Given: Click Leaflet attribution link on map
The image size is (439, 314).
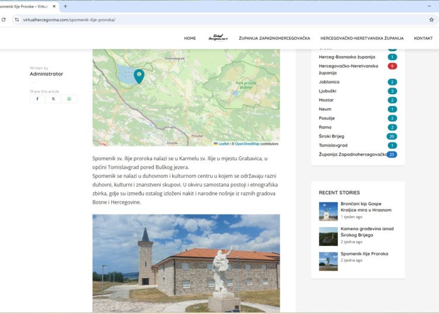Looking at the screenshot, I should (224, 144).
